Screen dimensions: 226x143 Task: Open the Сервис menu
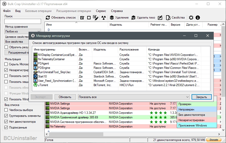(101, 11)
